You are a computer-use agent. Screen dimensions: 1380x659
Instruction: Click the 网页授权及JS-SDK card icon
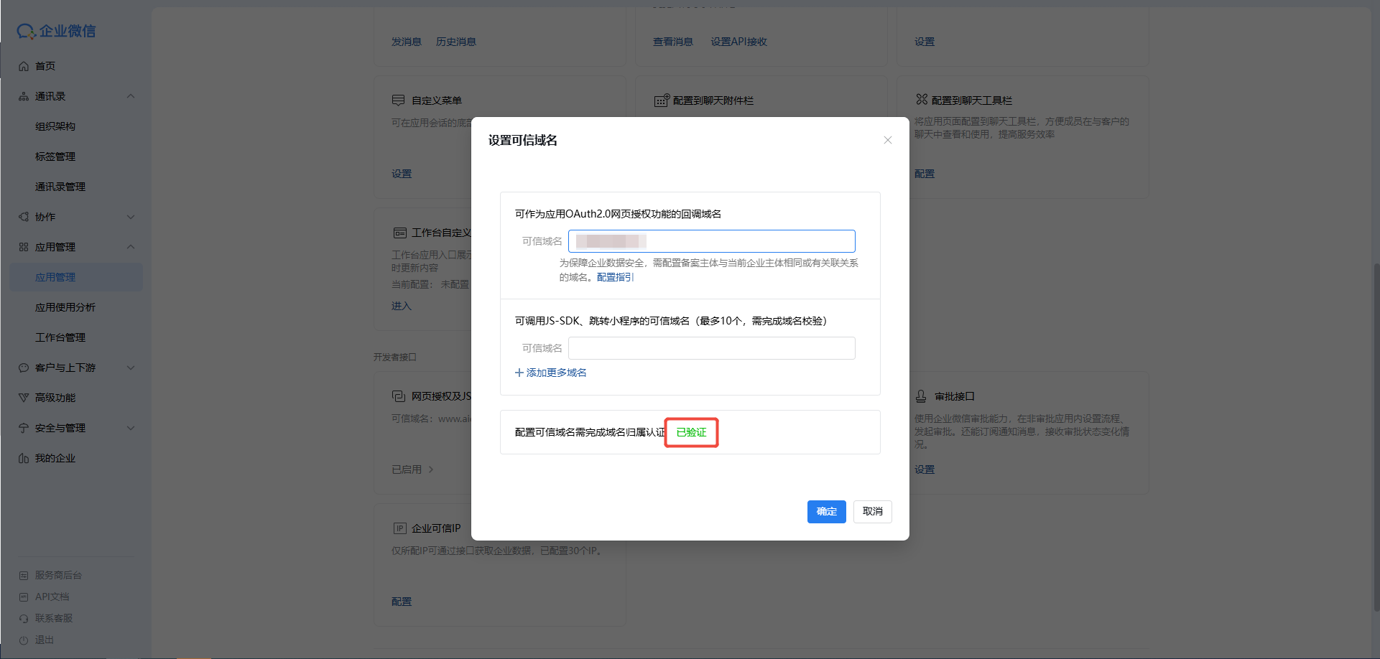click(399, 396)
